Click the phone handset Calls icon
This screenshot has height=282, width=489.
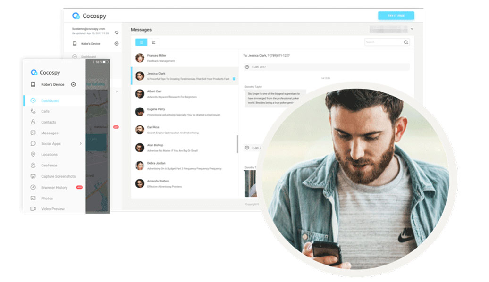pyautogui.click(x=33, y=111)
